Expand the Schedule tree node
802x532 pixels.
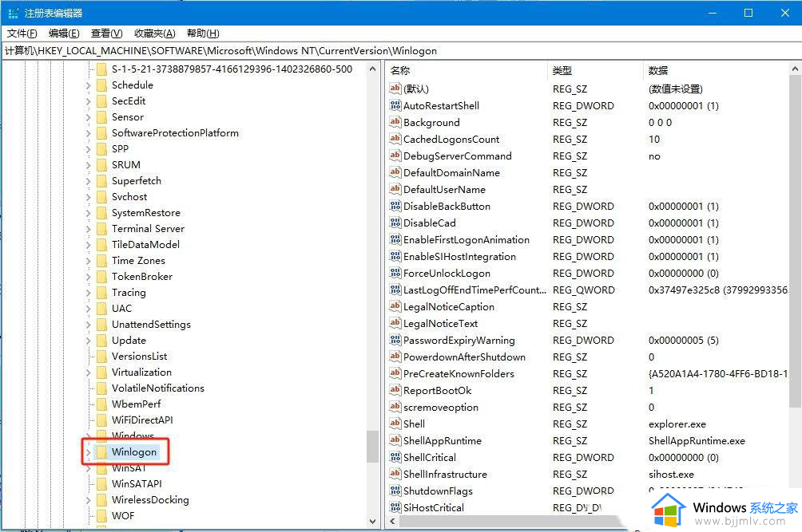tap(88, 85)
